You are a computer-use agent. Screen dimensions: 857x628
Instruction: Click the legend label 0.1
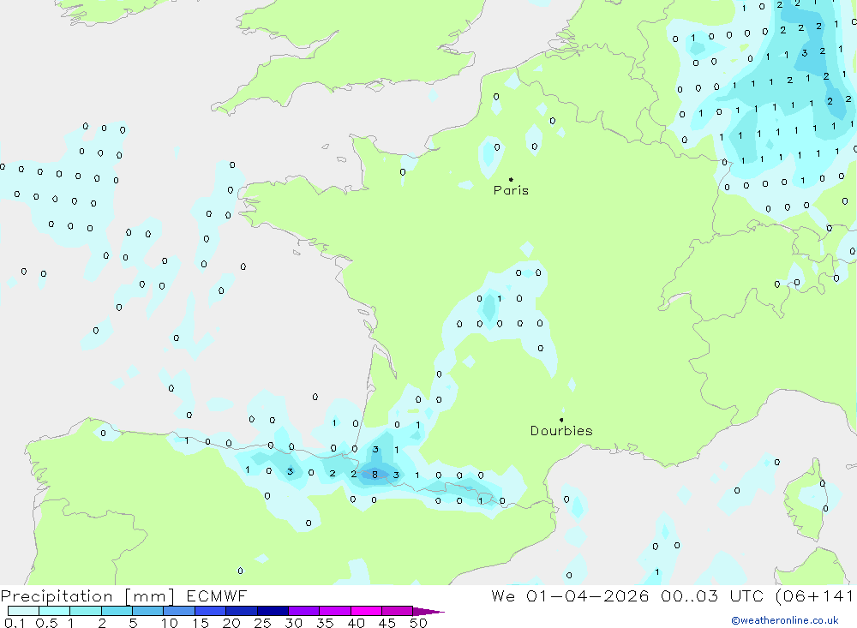[x=15, y=623]
